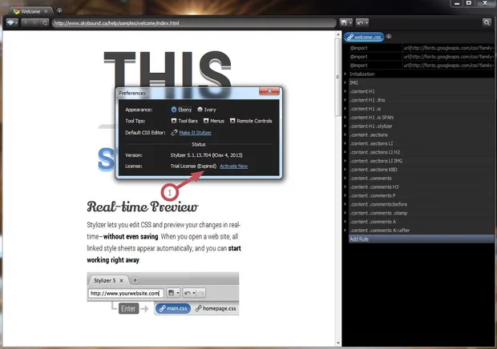
Task: Select the .content .sections LI H2 row
Action: (x=421, y=152)
